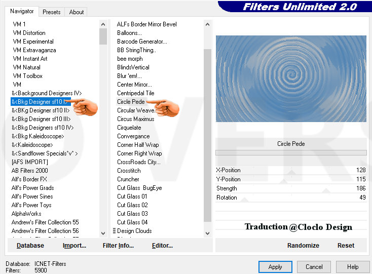Select VM Distortion category
The height and width of the screenshot is (274, 372).
click(x=29, y=33)
